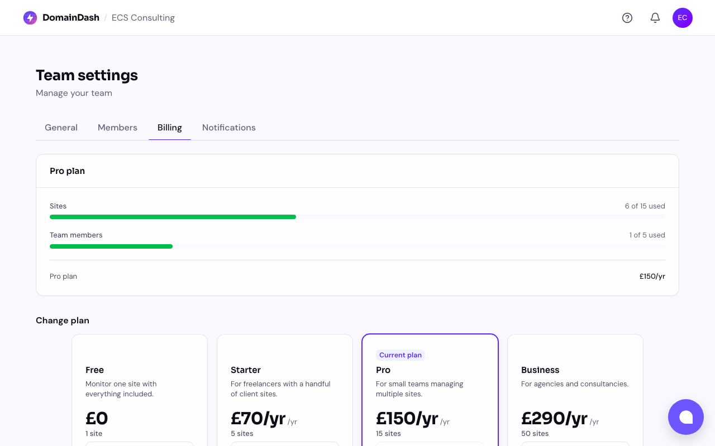Open the chat support bubble
The image size is (715, 446).
click(685, 417)
